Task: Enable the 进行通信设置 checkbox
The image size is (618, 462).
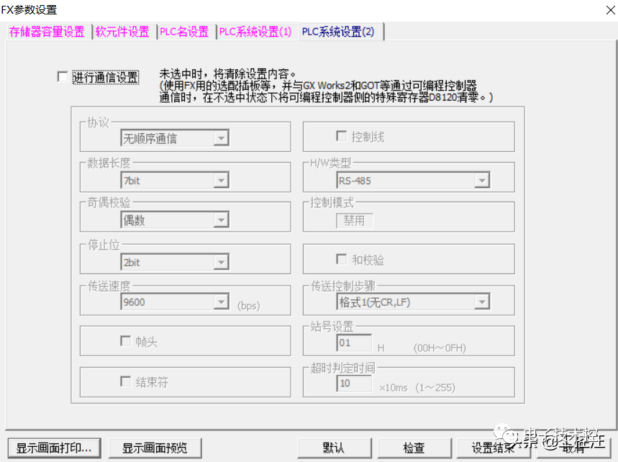Action: pos(63,76)
